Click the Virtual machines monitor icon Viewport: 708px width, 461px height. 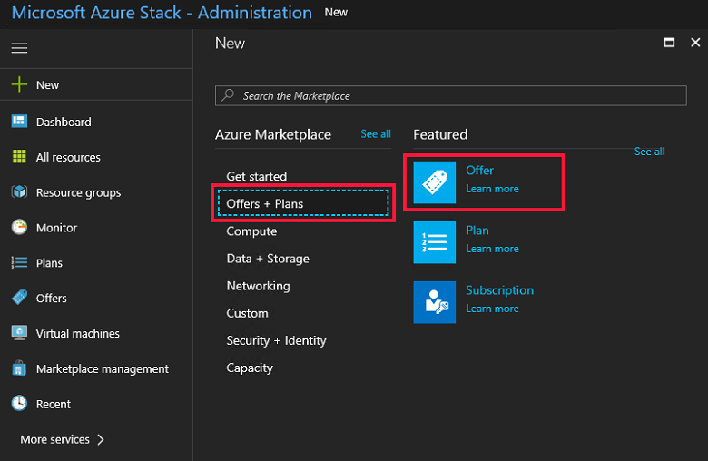click(x=19, y=333)
